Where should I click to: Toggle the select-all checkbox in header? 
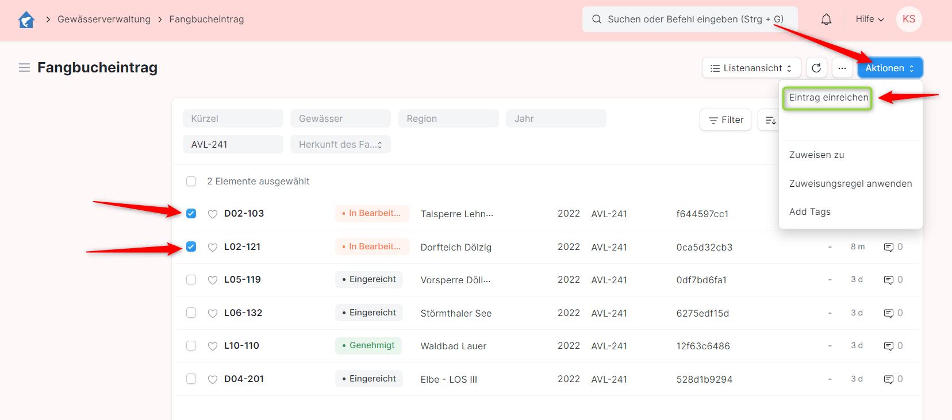tap(191, 182)
